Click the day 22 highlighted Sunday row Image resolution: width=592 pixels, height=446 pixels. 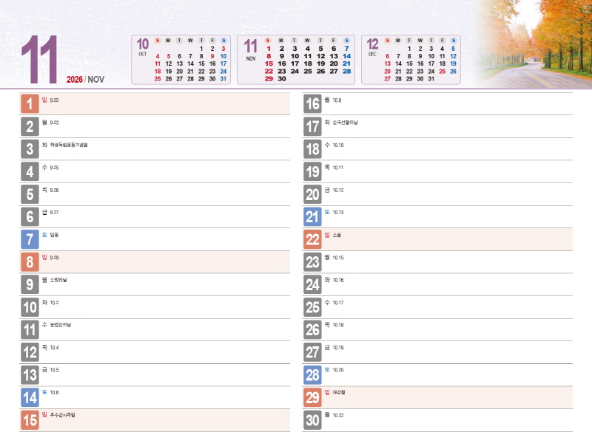444,239
